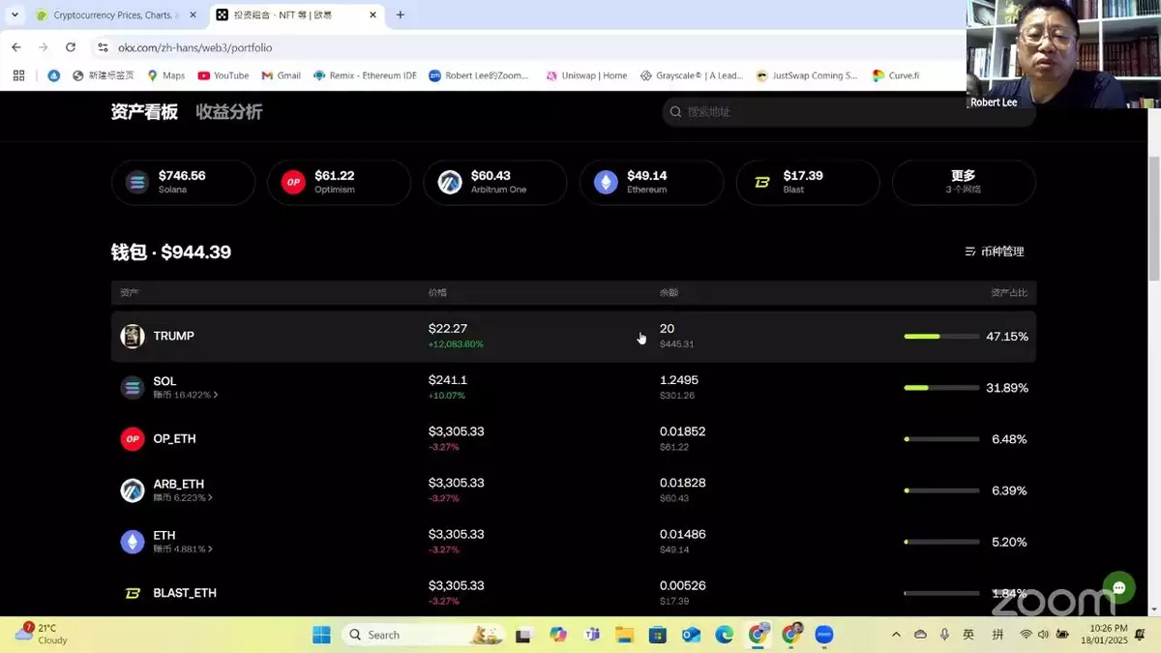Show hidden system tray icons
Viewport: 1161px width, 653px height.
[896, 635]
